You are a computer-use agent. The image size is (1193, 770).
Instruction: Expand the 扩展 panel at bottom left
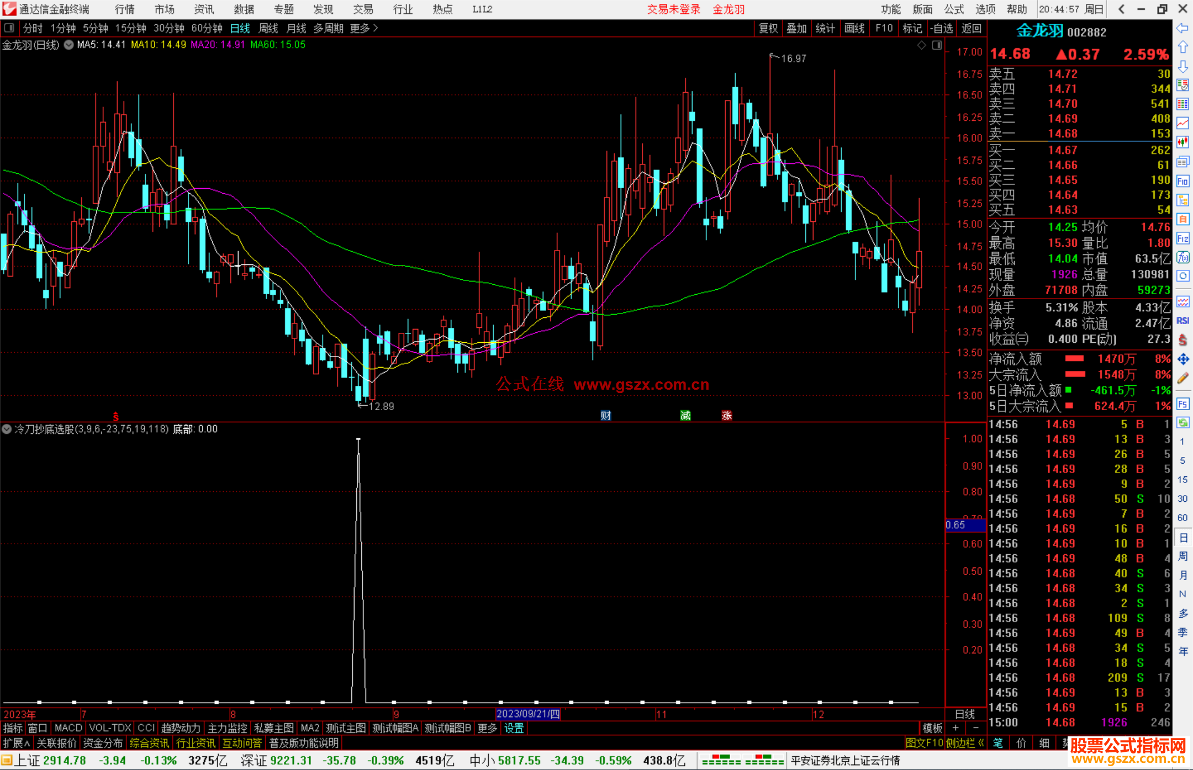pos(17,743)
